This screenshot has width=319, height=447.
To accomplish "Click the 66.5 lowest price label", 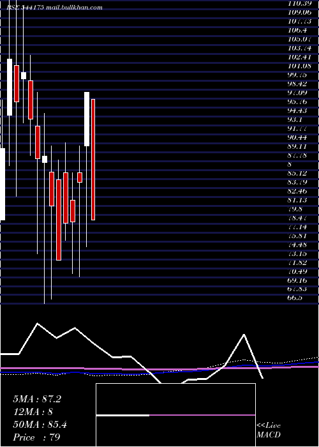I will point(295,298).
